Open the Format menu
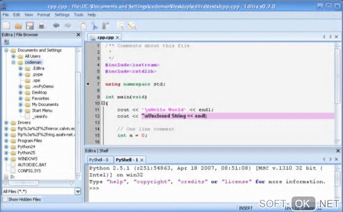Image resolution: width=343 pixels, height=212 pixels. [x=43, y=15]
